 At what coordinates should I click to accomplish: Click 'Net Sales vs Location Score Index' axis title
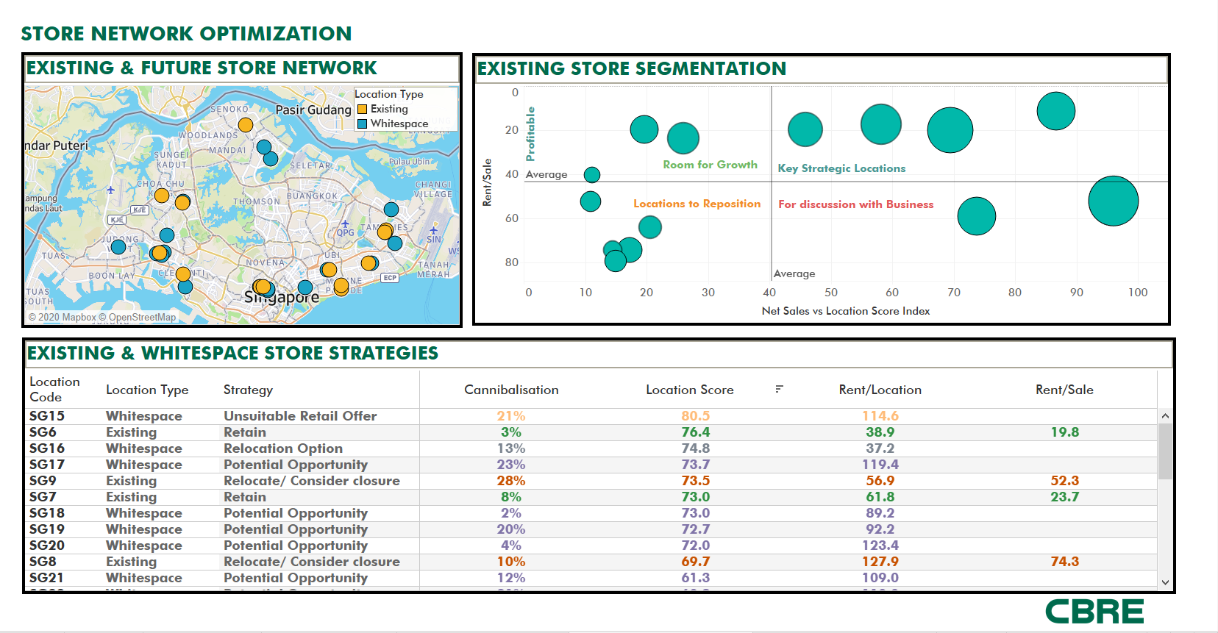click(x=846, y=311)
